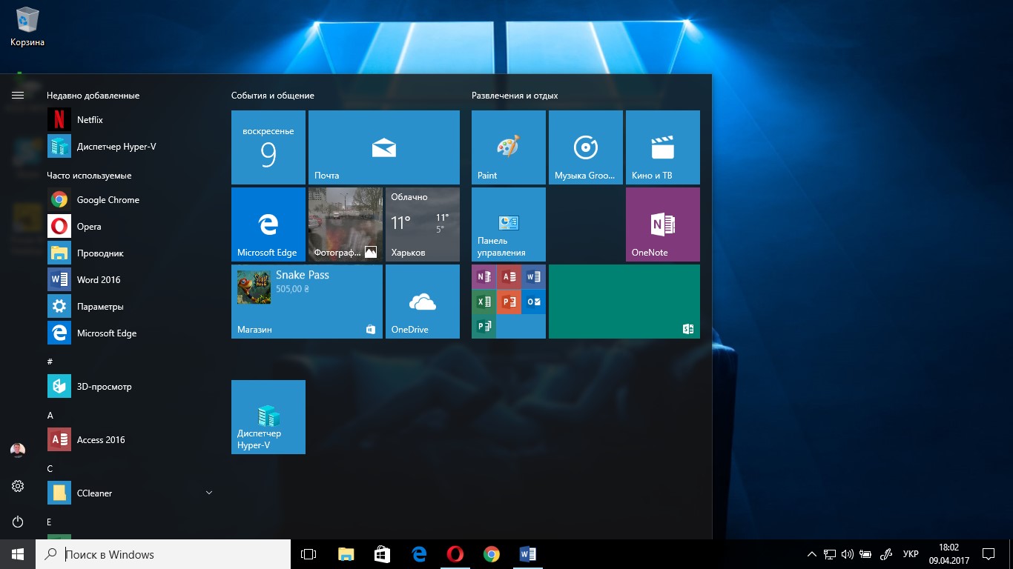This screenshot has height=569, width=1013.
Task: Launch the purple OneNote tile
Action: click(x=663, y=224)
